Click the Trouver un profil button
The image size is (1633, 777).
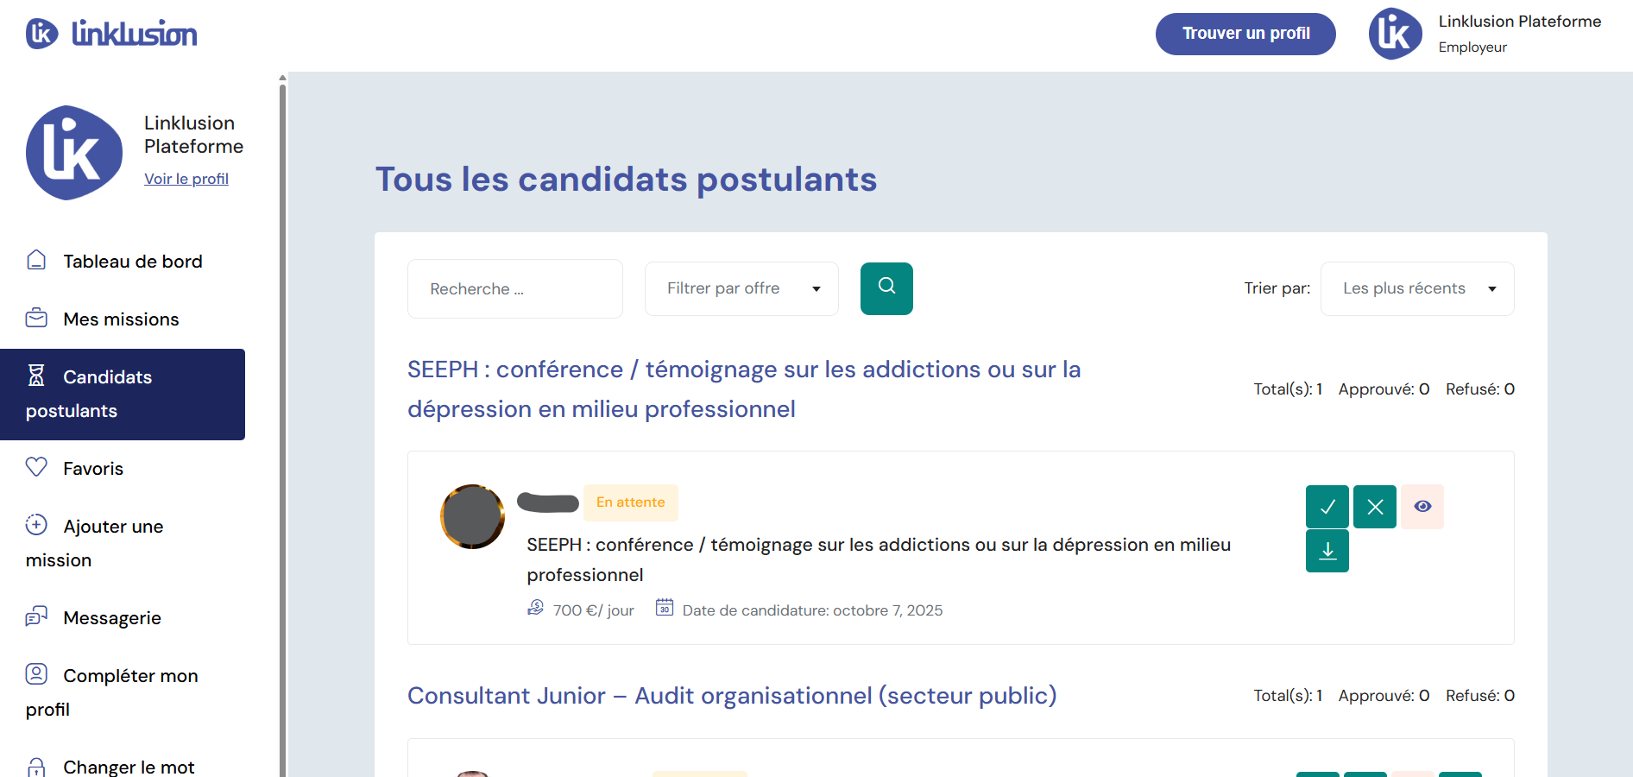1245,34
